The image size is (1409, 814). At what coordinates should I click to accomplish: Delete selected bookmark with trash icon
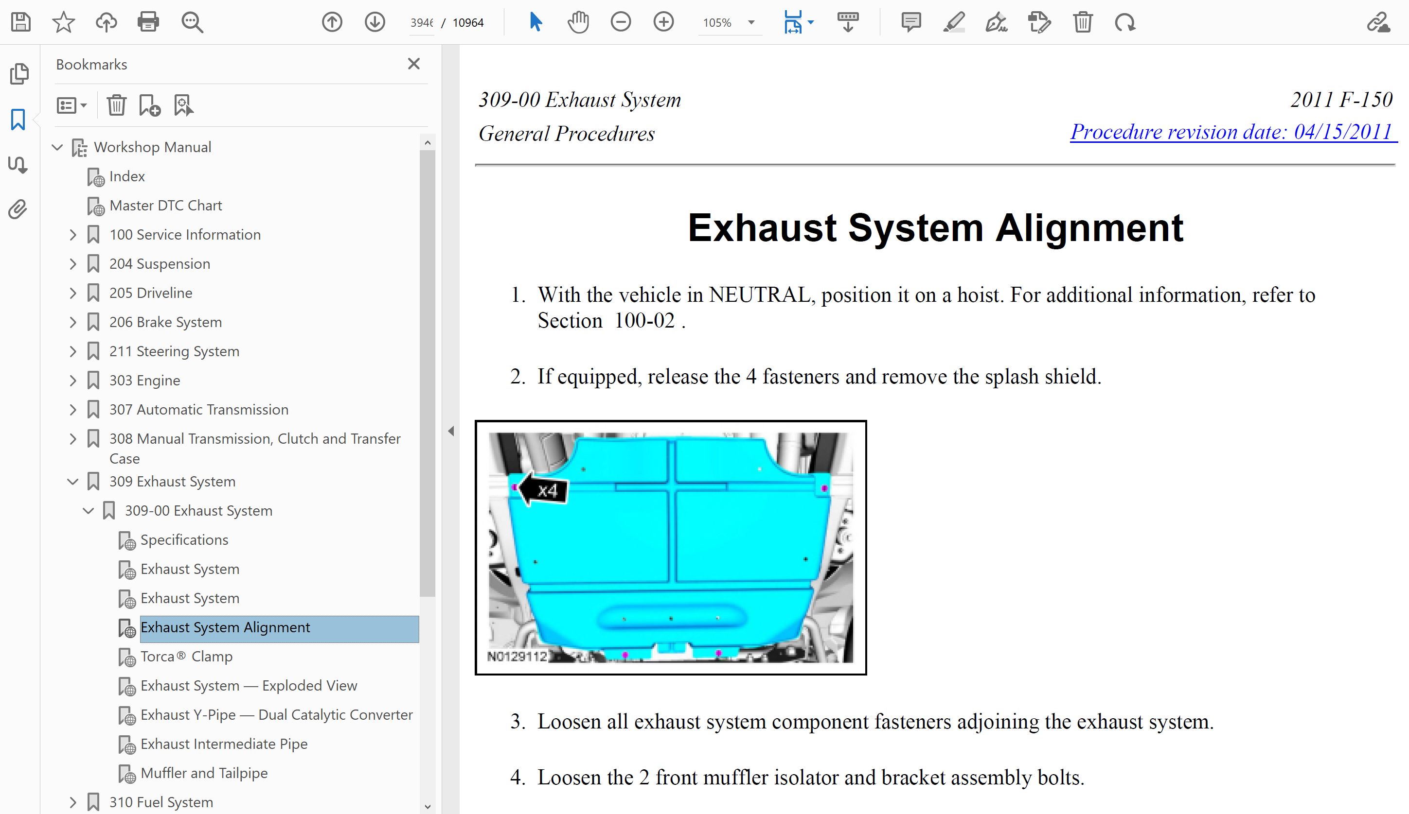116,105
